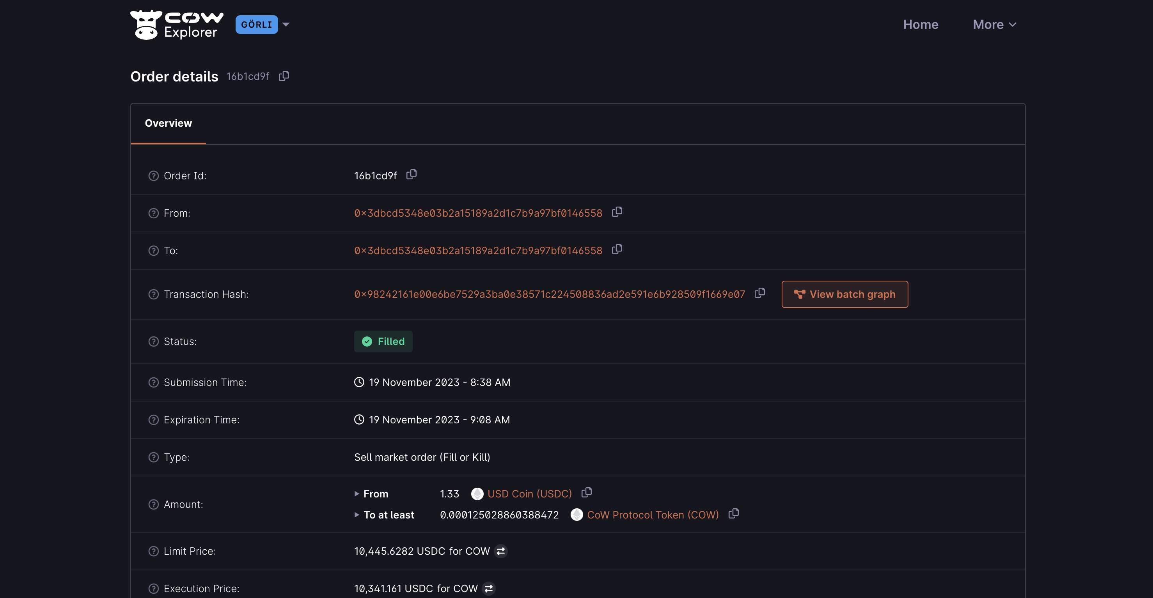Select the Overview tab
1153x598 pixels.
168,124
